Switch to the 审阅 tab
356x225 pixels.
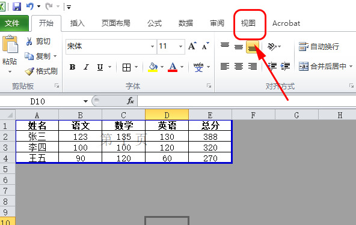217,23
